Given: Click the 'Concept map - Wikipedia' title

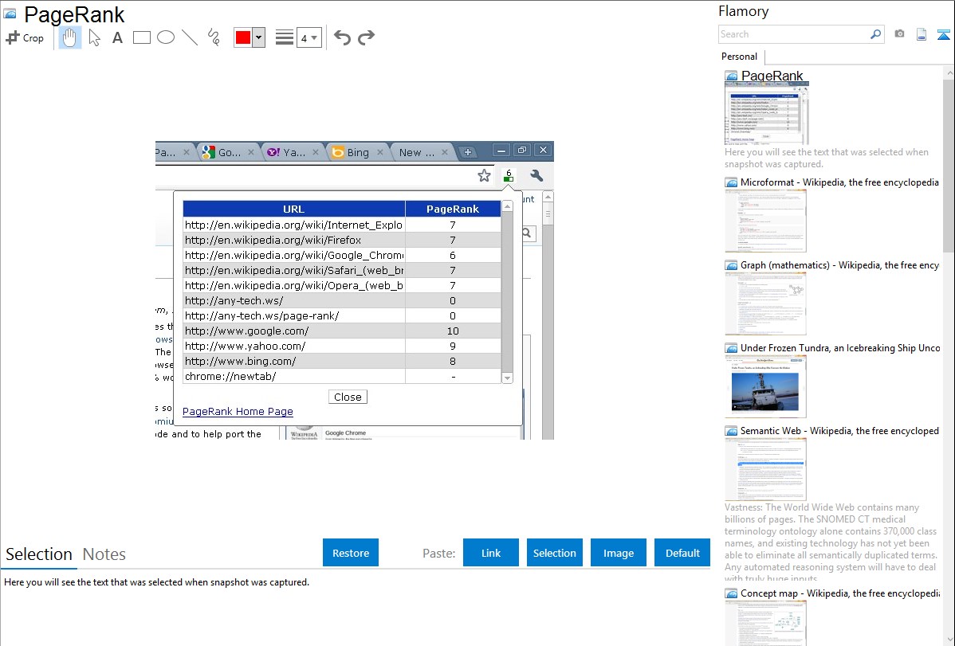Looking at the screenshot, I should 840,593.
